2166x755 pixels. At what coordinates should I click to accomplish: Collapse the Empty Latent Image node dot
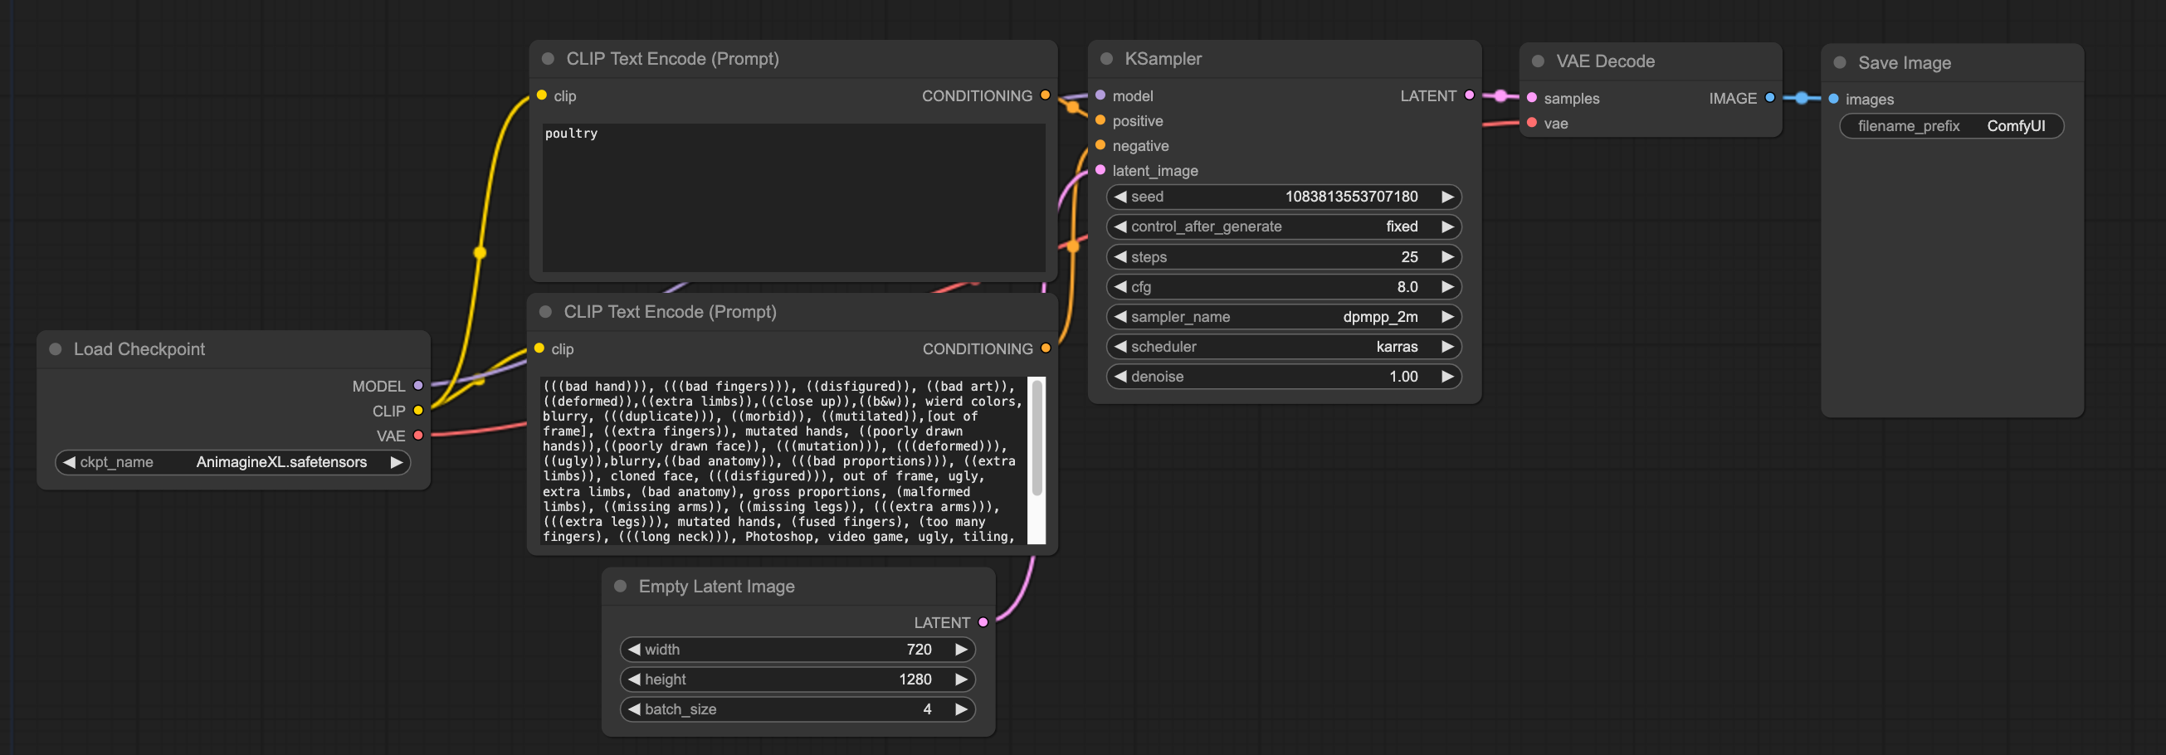[621, 586]
